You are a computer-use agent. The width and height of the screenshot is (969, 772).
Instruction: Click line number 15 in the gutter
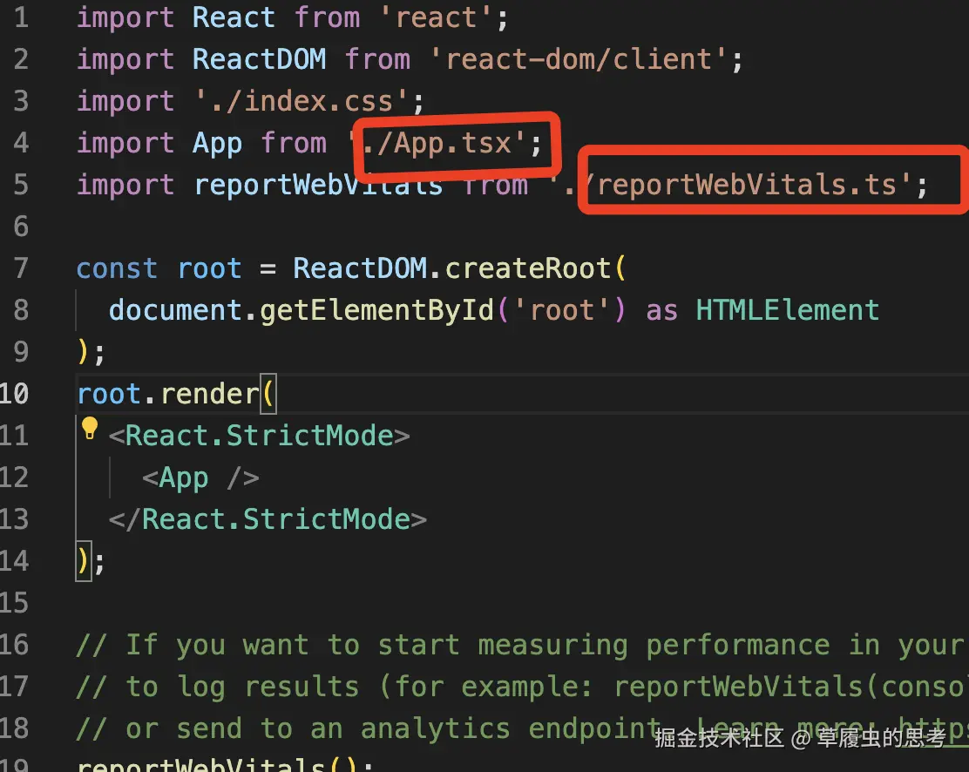[14, 603]
